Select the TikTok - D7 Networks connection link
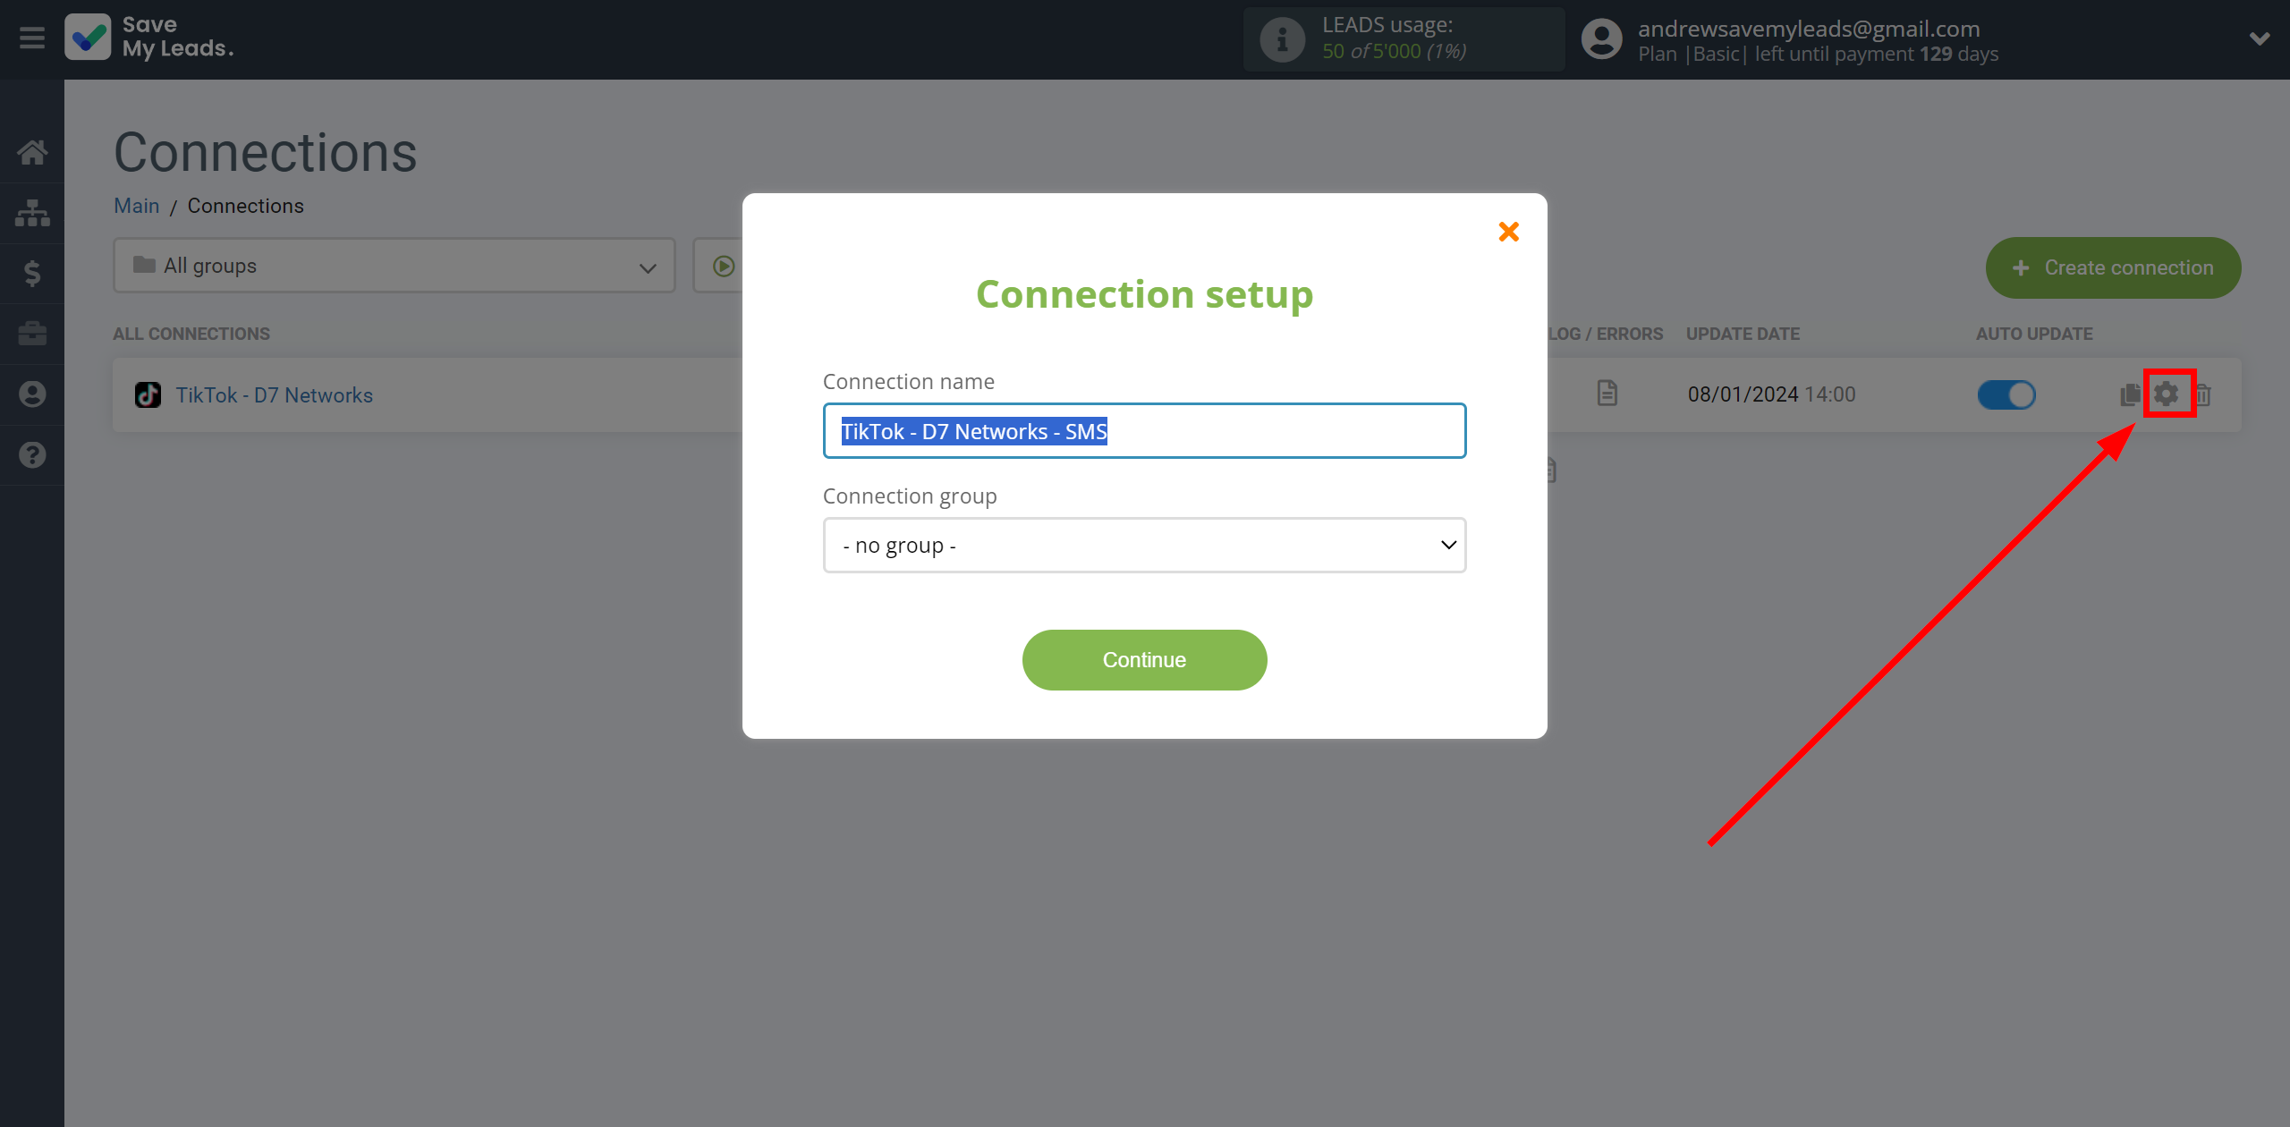Image resolution: width=2290 pixels, height=1127 pixels. (273, 394)
